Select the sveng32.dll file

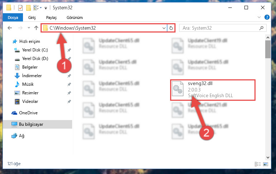[212, 90]
